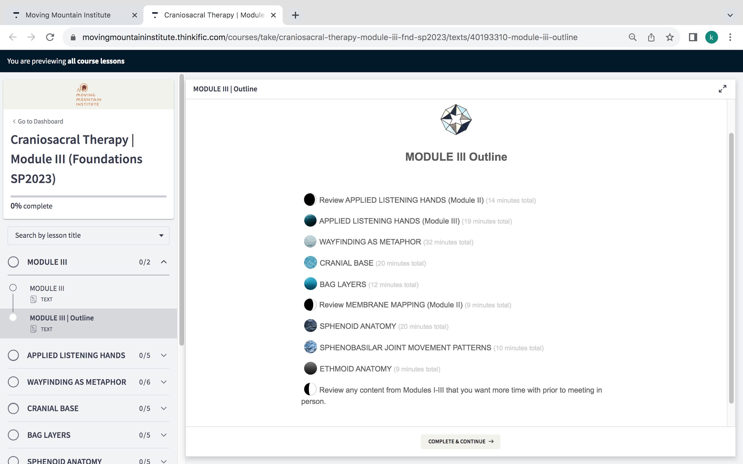Click the bookmark star icon in address bar
Image resolution: width=743 pixels, height=464 pixels.
tap(670, 37)
